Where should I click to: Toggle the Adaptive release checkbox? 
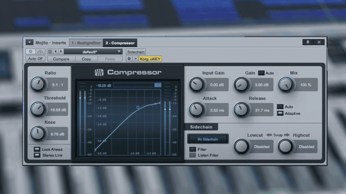pos(280,113)
